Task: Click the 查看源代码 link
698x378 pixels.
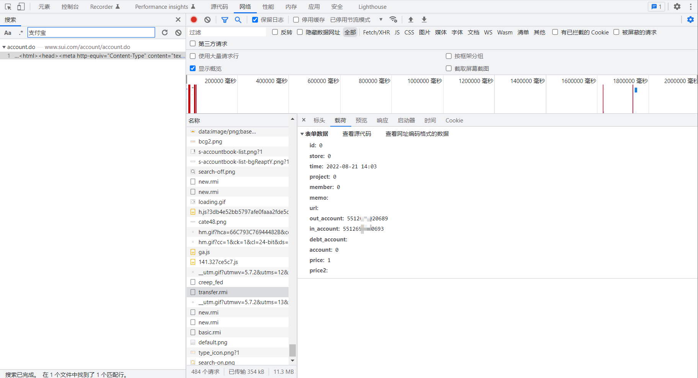Action: pos(356,134)
